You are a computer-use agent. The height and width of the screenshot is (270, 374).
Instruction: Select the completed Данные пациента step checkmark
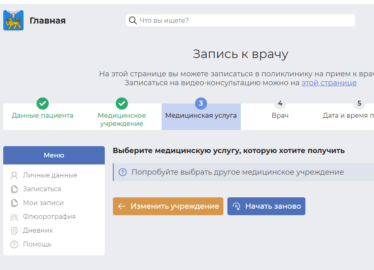pos(42,104)
